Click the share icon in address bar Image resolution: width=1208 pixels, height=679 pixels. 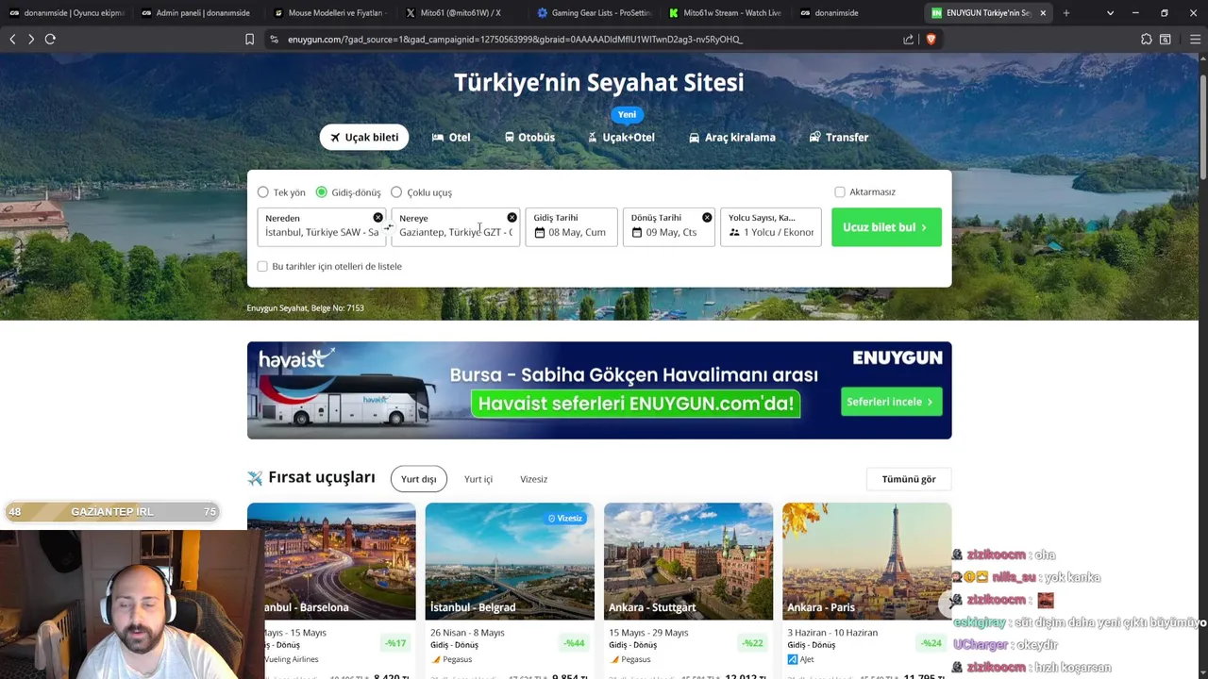pos(908,39)
